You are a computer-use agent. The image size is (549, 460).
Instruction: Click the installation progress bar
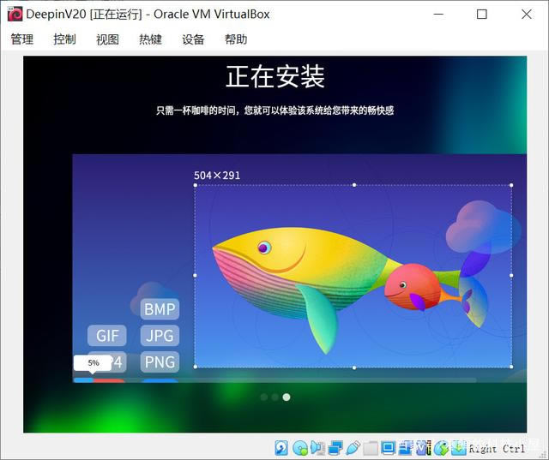coord(274,380)
